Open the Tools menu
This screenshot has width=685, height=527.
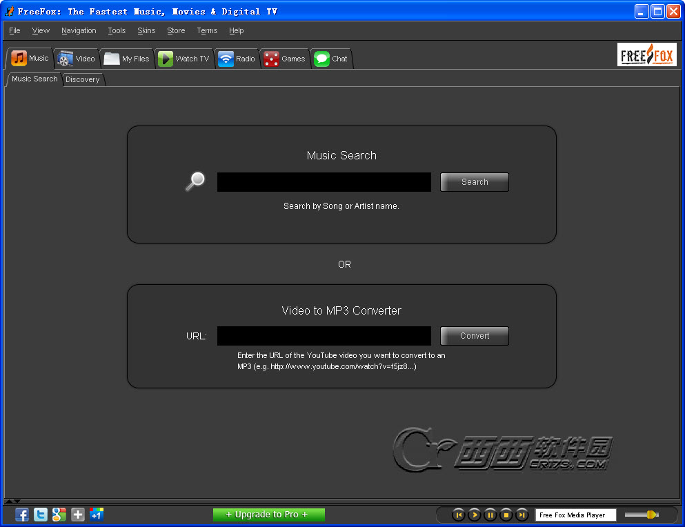[x=117, y=30]
